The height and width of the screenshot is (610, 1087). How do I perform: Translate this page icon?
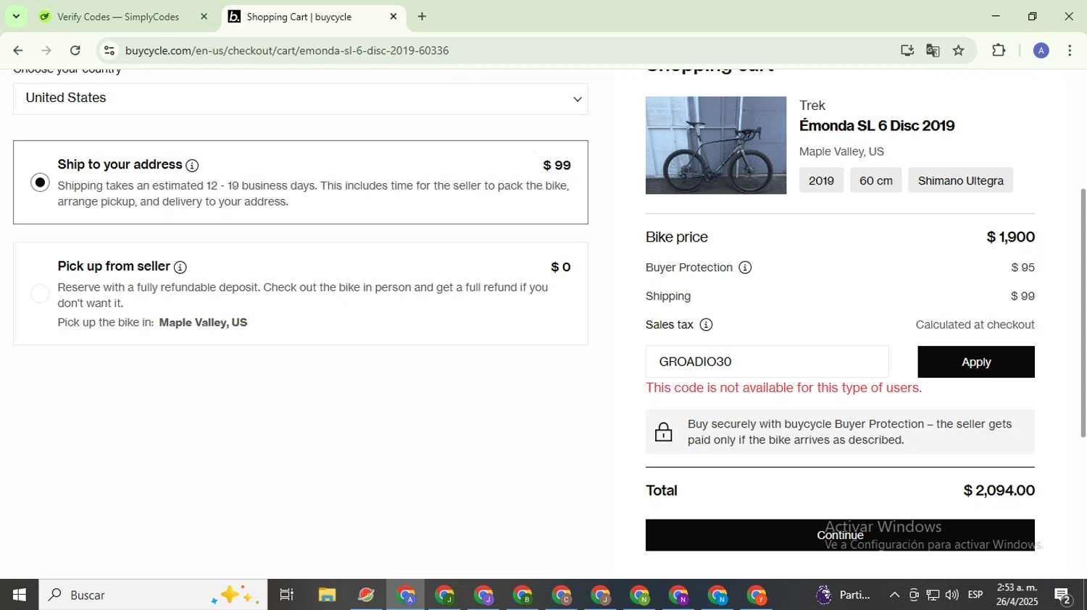(933, 51)
